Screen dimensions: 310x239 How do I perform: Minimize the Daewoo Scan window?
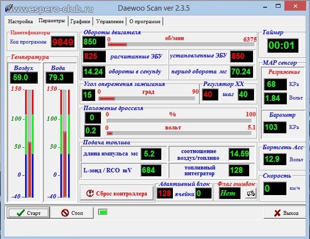point(265,7)
